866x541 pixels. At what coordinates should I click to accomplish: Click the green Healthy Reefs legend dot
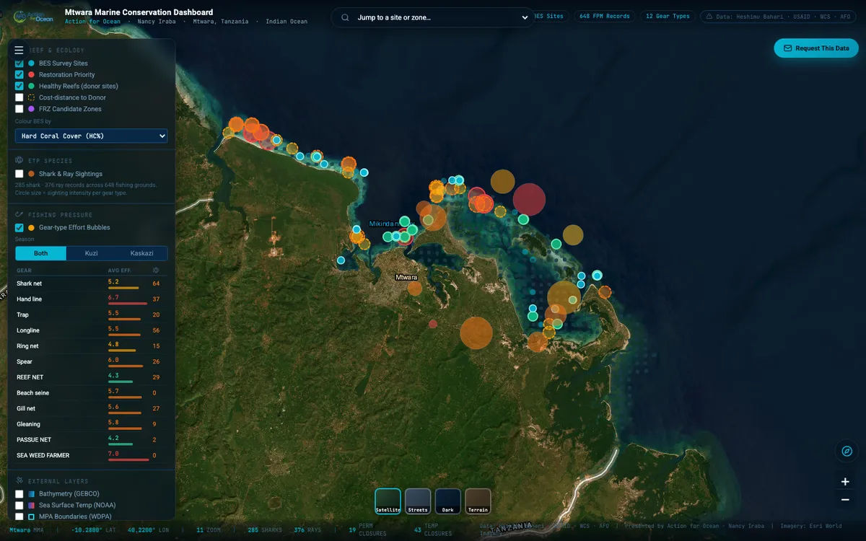[31, 86]
